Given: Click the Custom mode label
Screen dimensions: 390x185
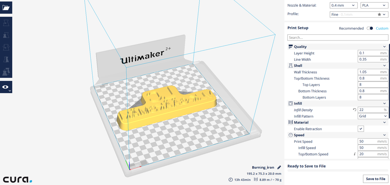Looking at the screenshot, I should coord(382,28).
